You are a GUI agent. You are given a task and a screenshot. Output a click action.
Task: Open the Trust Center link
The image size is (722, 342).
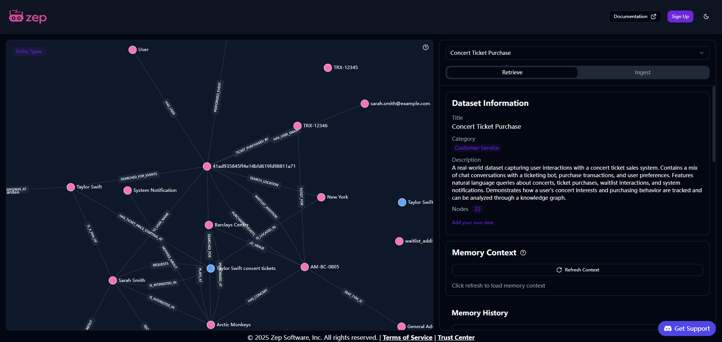(456, 337)
